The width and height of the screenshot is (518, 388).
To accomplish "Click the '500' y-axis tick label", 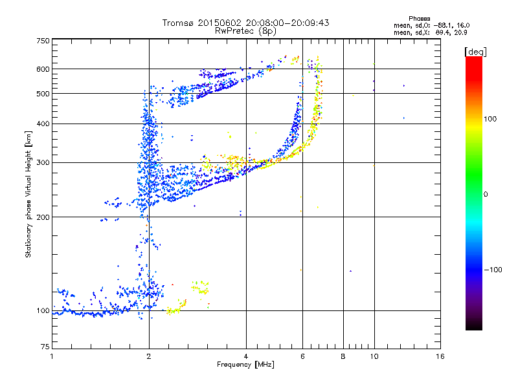I will pyautogui.click(x=43, y=94).
